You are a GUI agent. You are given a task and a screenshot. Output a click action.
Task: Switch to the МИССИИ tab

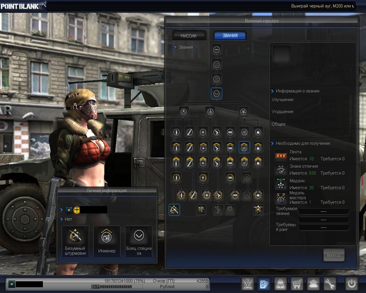(189, 36)
